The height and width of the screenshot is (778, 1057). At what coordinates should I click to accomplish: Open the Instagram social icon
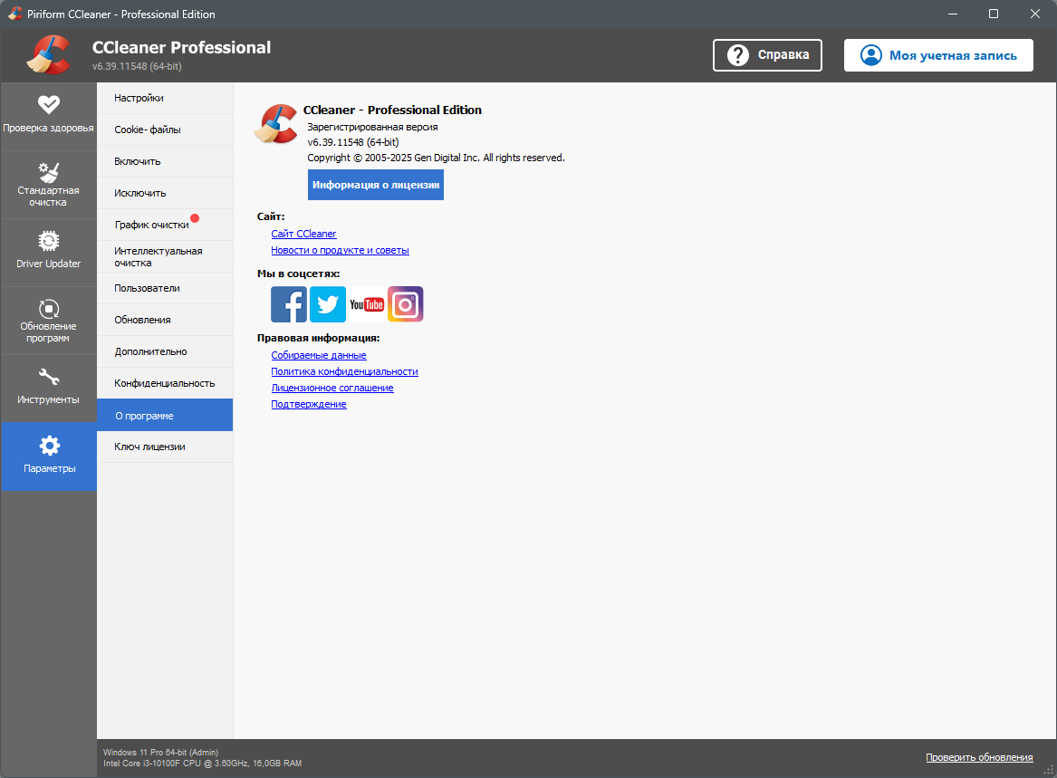click(x=405, y=304)
